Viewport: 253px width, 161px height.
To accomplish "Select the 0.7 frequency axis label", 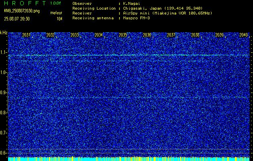I will [x=3, y=133].
